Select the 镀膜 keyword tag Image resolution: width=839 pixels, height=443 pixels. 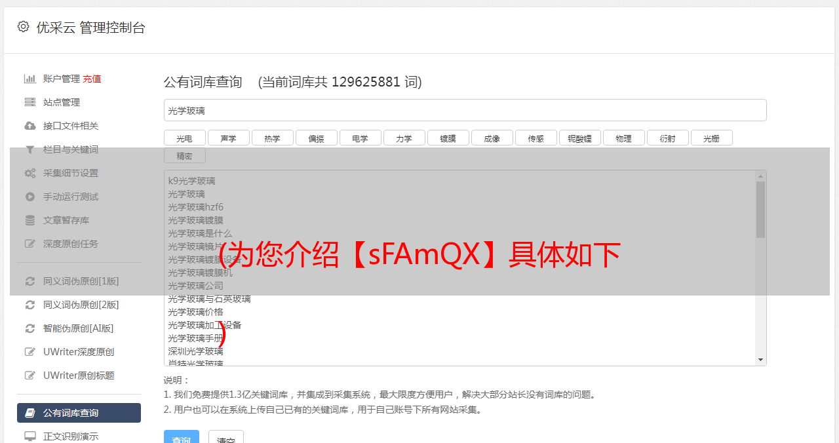click(x=448, y=138)
